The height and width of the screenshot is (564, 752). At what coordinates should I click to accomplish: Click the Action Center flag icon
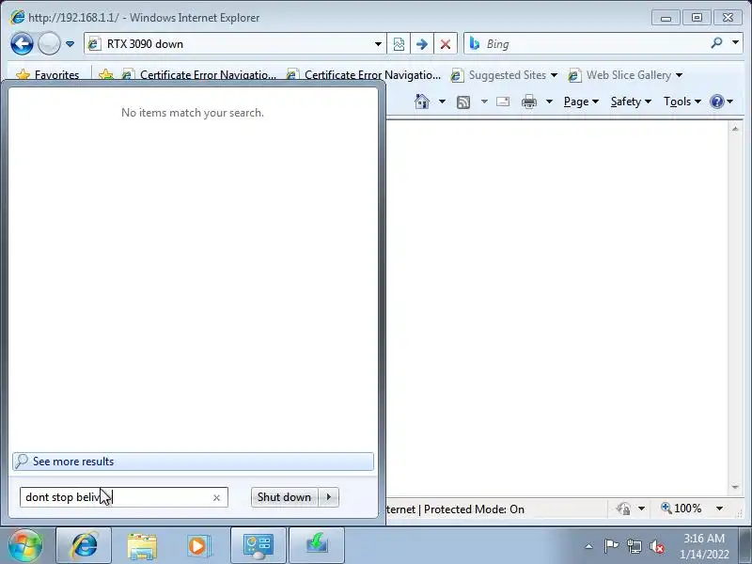pos(612,546)
